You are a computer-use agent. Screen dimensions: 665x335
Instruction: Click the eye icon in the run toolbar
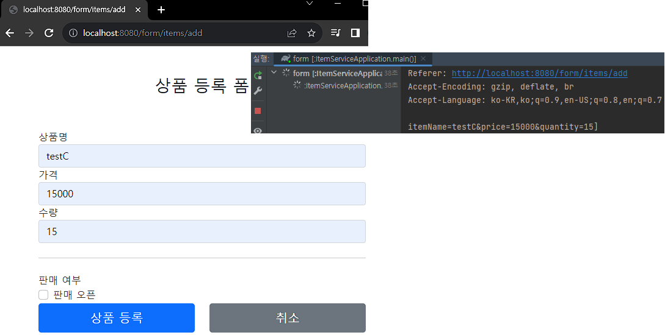258,130
